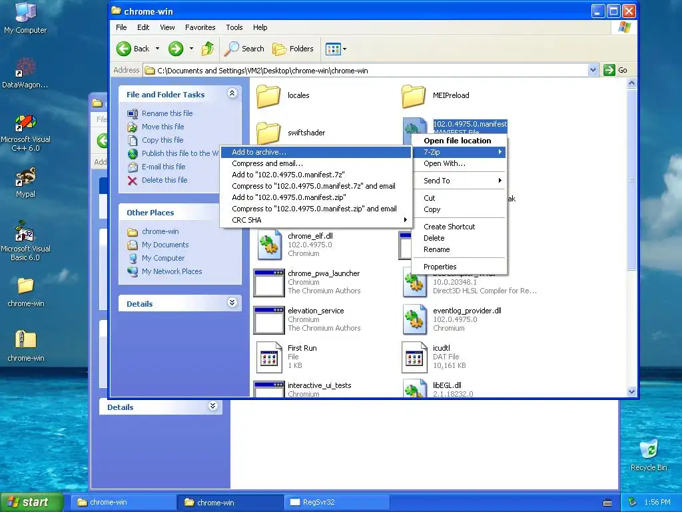
Task: Go to My Documents in Other Places
Action: pos(165,245)
